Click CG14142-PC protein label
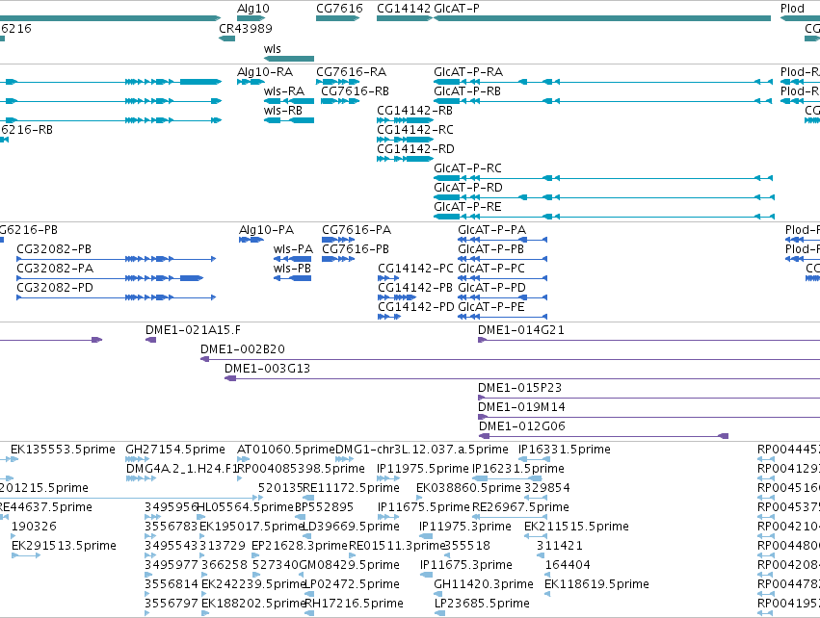This screenshot has height=618, width=820. [x=415, y=269]
